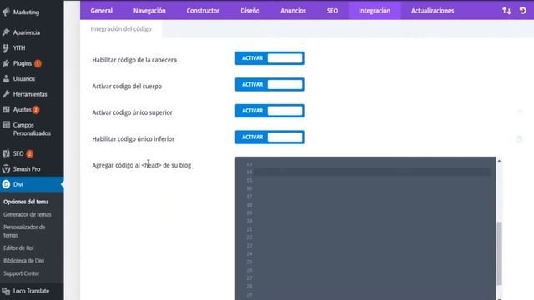534x300 pixels.
Task: Open the Actualizaciones tab
Action: [x=432, y=11]
